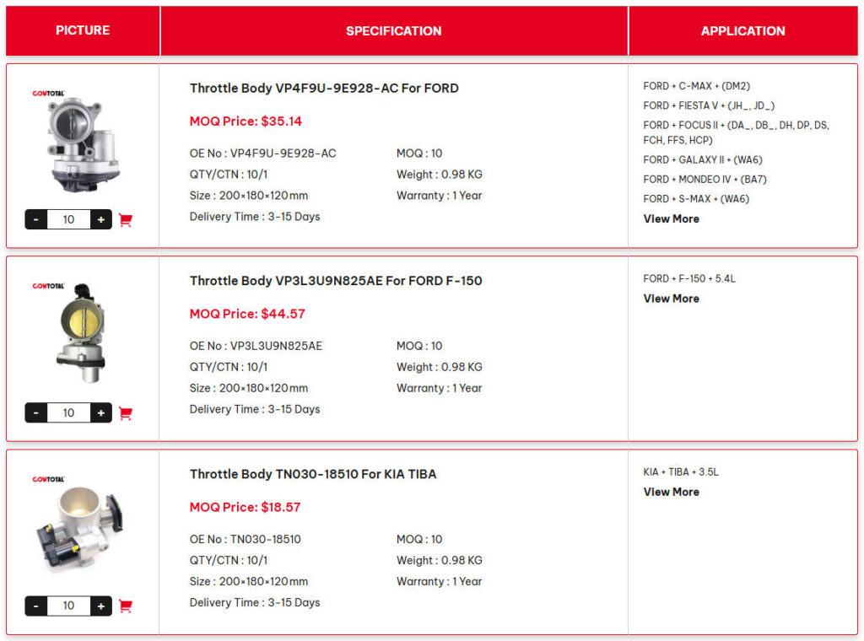Viewport: 864px width, 641px height.
Task: Increase quantity for VP3L3U9N825AE item
Action: [101, 412]
